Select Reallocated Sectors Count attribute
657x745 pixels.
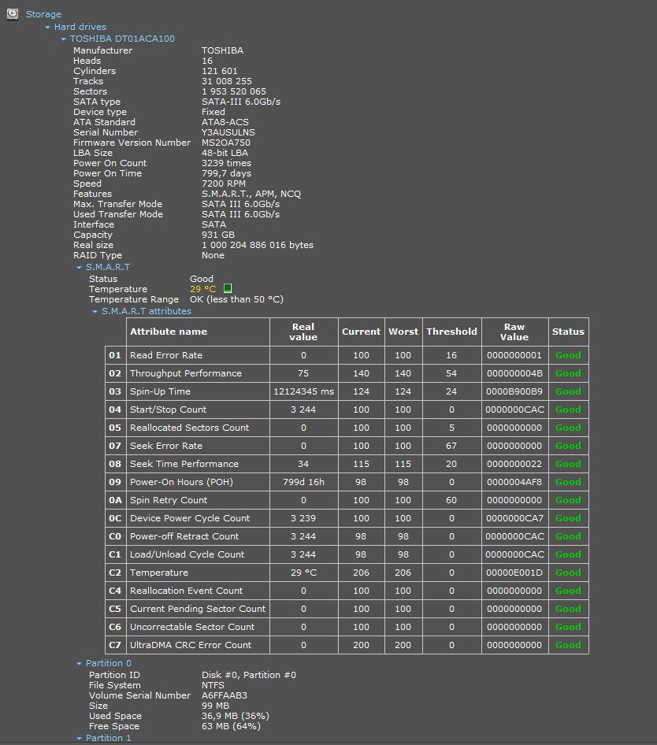point(190,427)
